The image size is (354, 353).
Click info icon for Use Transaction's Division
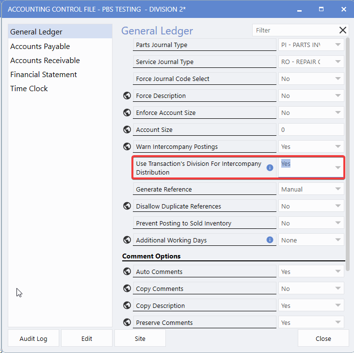coord(270,168)
